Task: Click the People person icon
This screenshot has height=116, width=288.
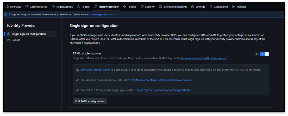Action: [x=79, y=7]
